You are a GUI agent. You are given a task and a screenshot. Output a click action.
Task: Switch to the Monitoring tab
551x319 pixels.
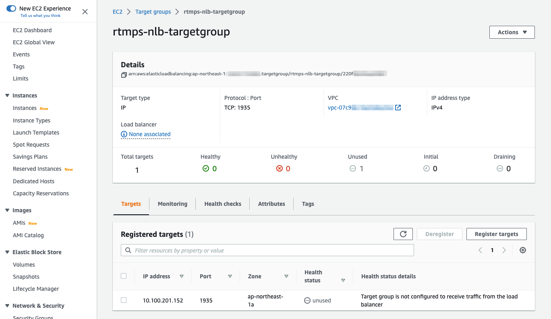click(x=172, y=204)
